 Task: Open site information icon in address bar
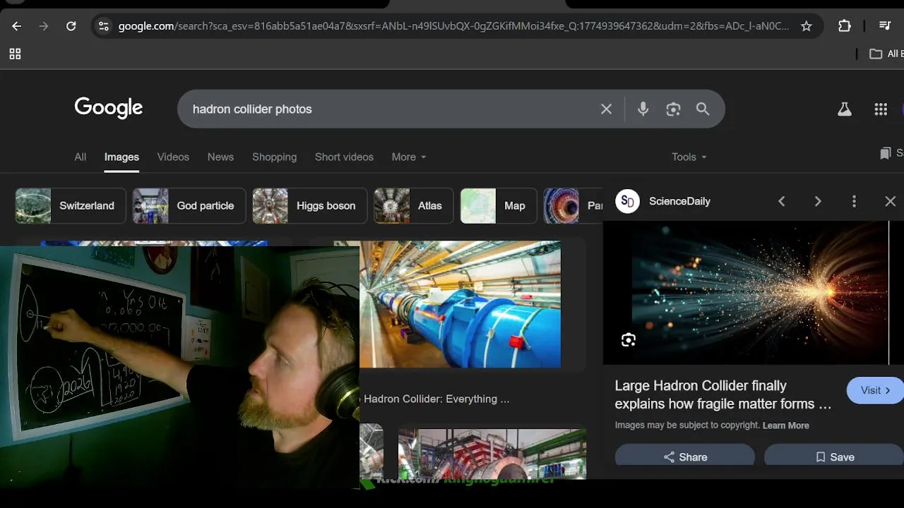(104, 26)
